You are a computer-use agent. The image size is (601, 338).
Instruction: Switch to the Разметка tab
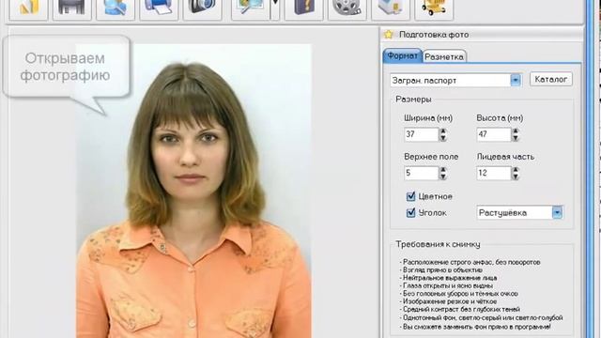444,56
